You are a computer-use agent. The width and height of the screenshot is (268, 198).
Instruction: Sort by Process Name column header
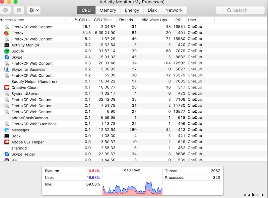(32, 20)
